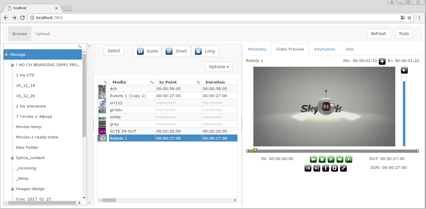Image resolution: width=426 pixels, height=209 pixels.
Task: Open the Options dropdown
Action: [x=219, y=67]
